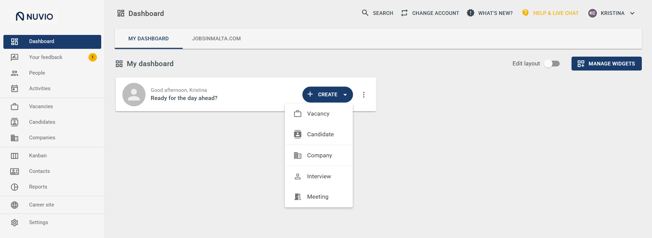Toggle the Edit layout switch
The height and width of the screenshot is (238, 652).
552,63
